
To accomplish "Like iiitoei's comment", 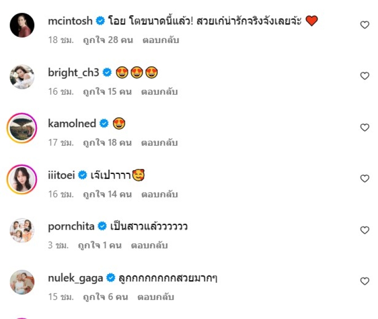I will [x=364, y=179].
